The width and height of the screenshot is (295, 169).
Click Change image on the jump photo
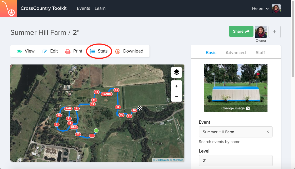[235, 108]
